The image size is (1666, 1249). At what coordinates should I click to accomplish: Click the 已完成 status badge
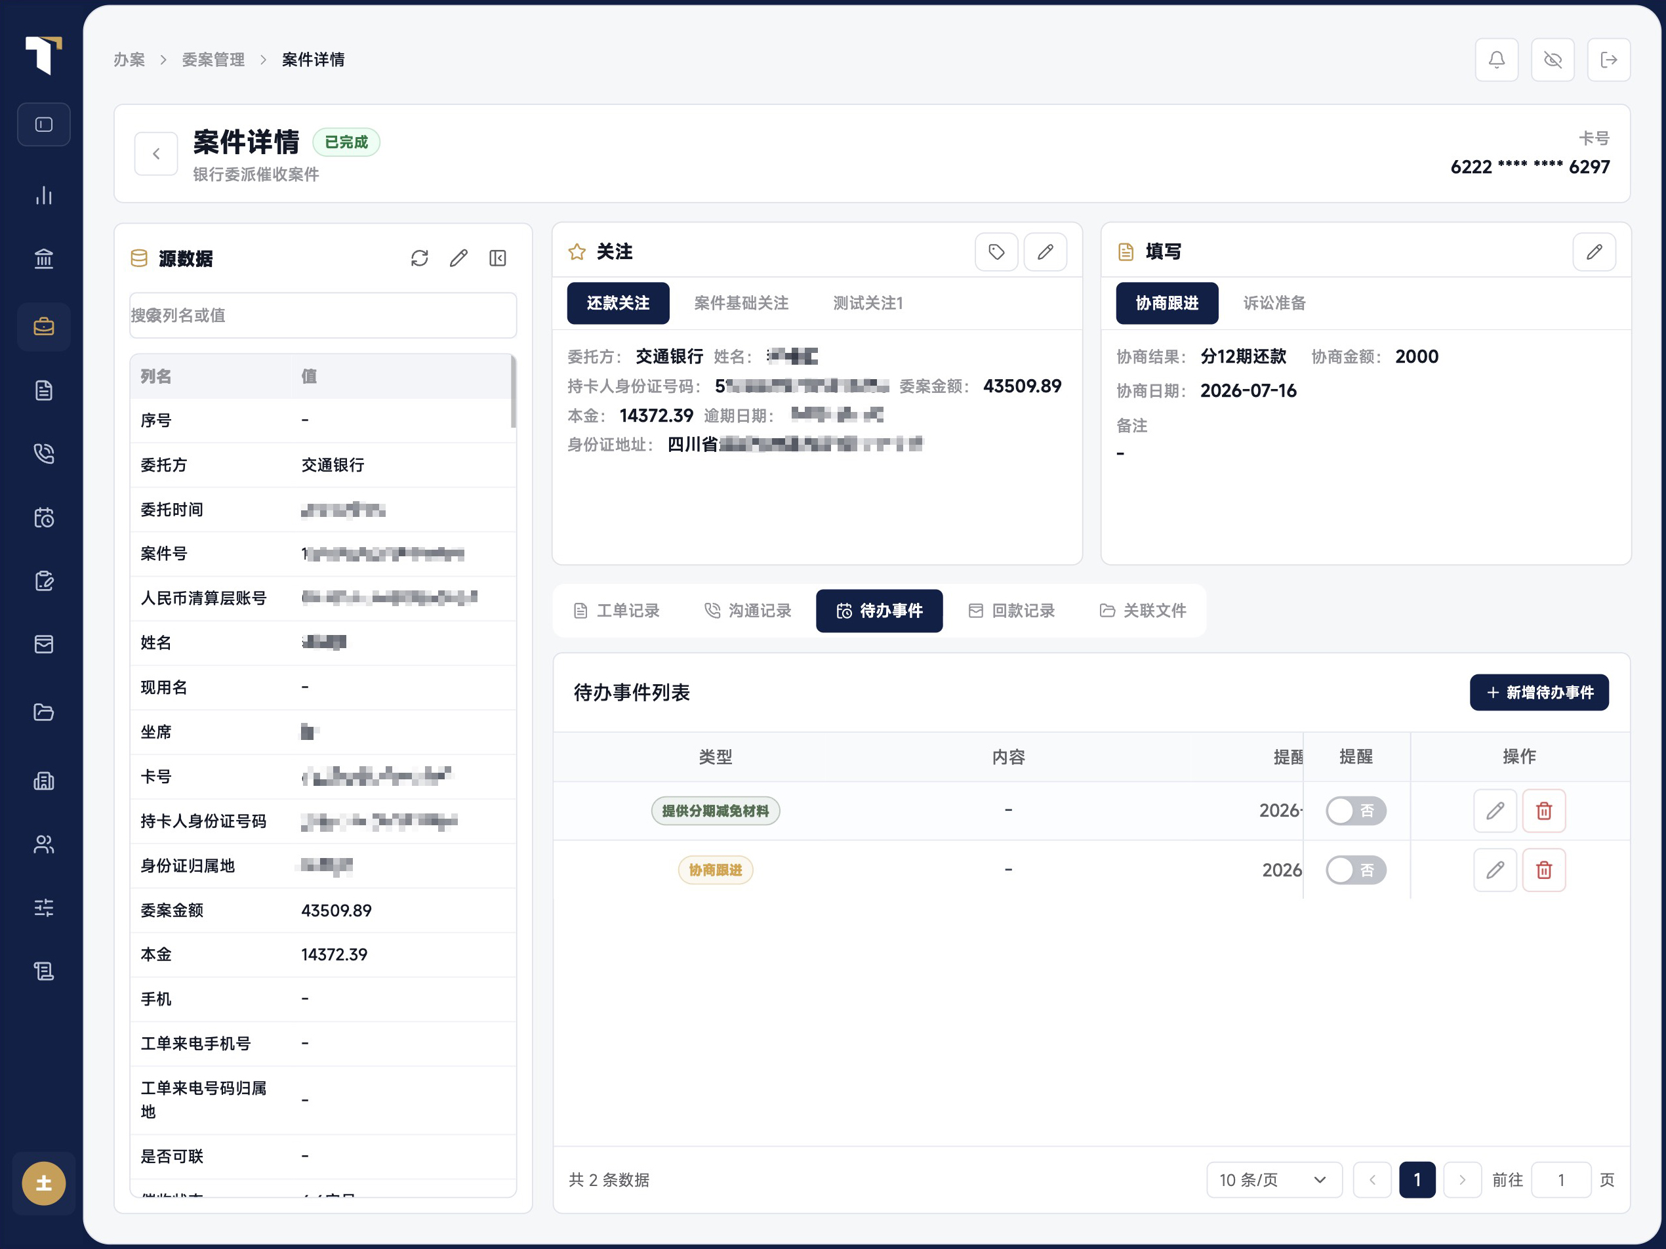[346, 142]
